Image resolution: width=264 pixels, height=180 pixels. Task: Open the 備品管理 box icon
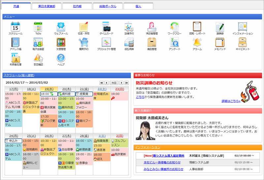(152, 42)
